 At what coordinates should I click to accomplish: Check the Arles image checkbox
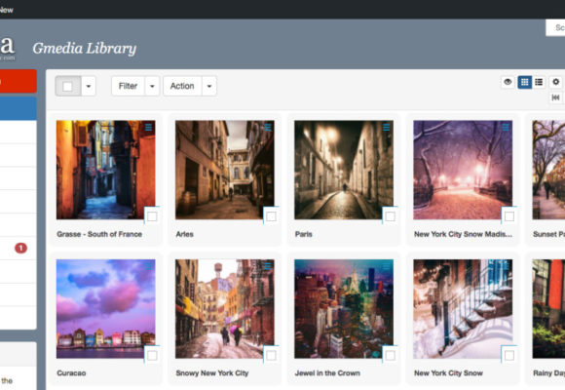point(271,216)
